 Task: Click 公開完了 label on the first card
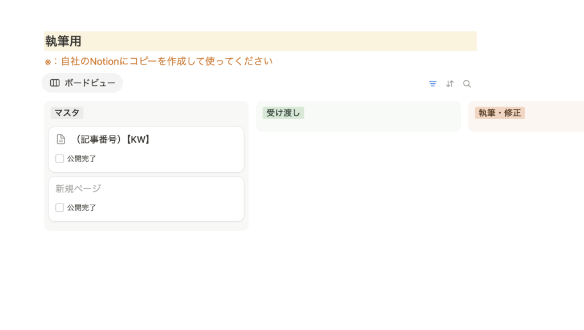click(82, 158)
